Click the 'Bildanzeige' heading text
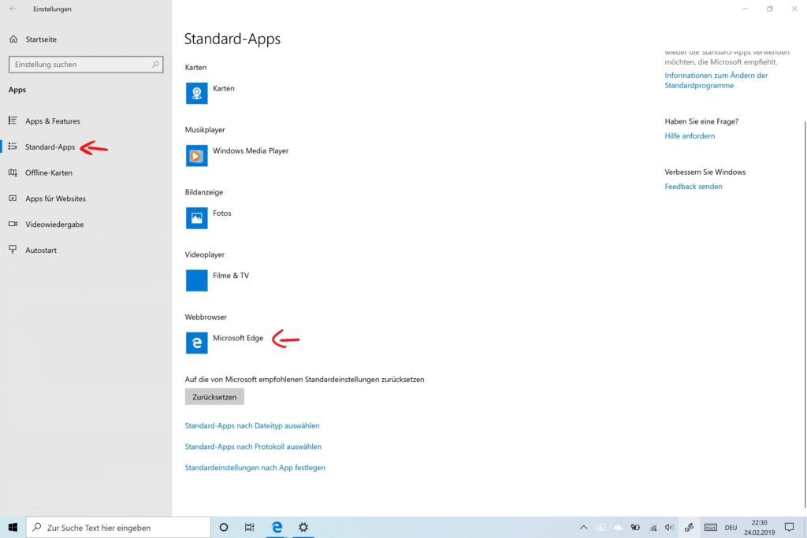The height and width of the screenshot is (538, 807). pyautogui.click(x=204, y=192)
